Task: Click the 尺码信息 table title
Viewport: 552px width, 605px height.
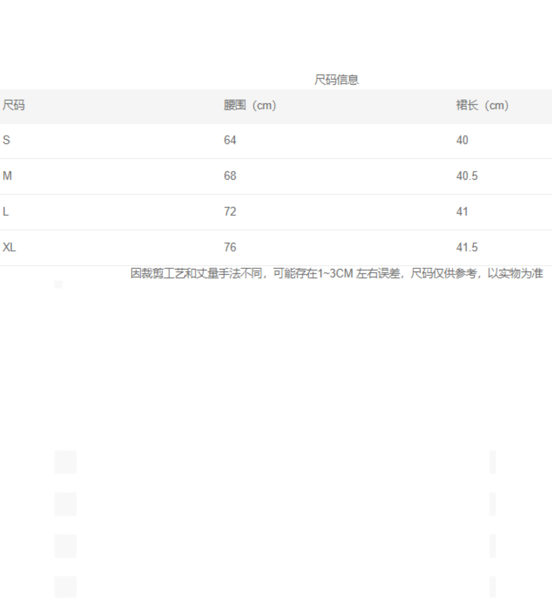Action: click(336, 79)
